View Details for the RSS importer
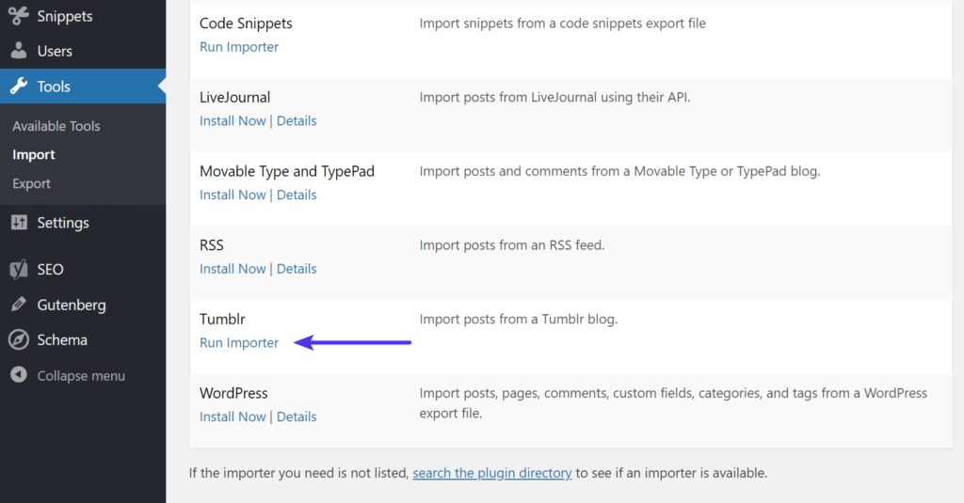 click(297, 269)
